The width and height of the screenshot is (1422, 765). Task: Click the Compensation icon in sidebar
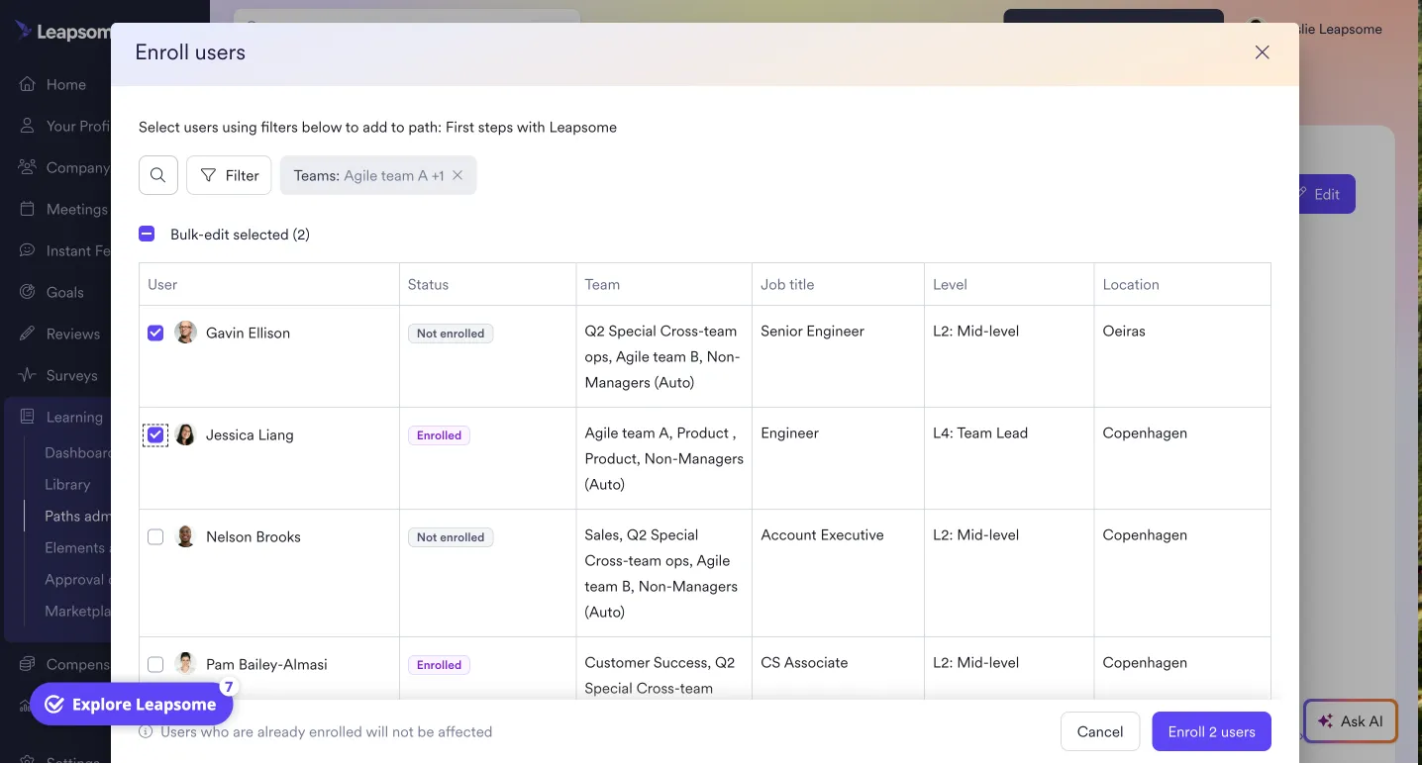pos(28,664)
